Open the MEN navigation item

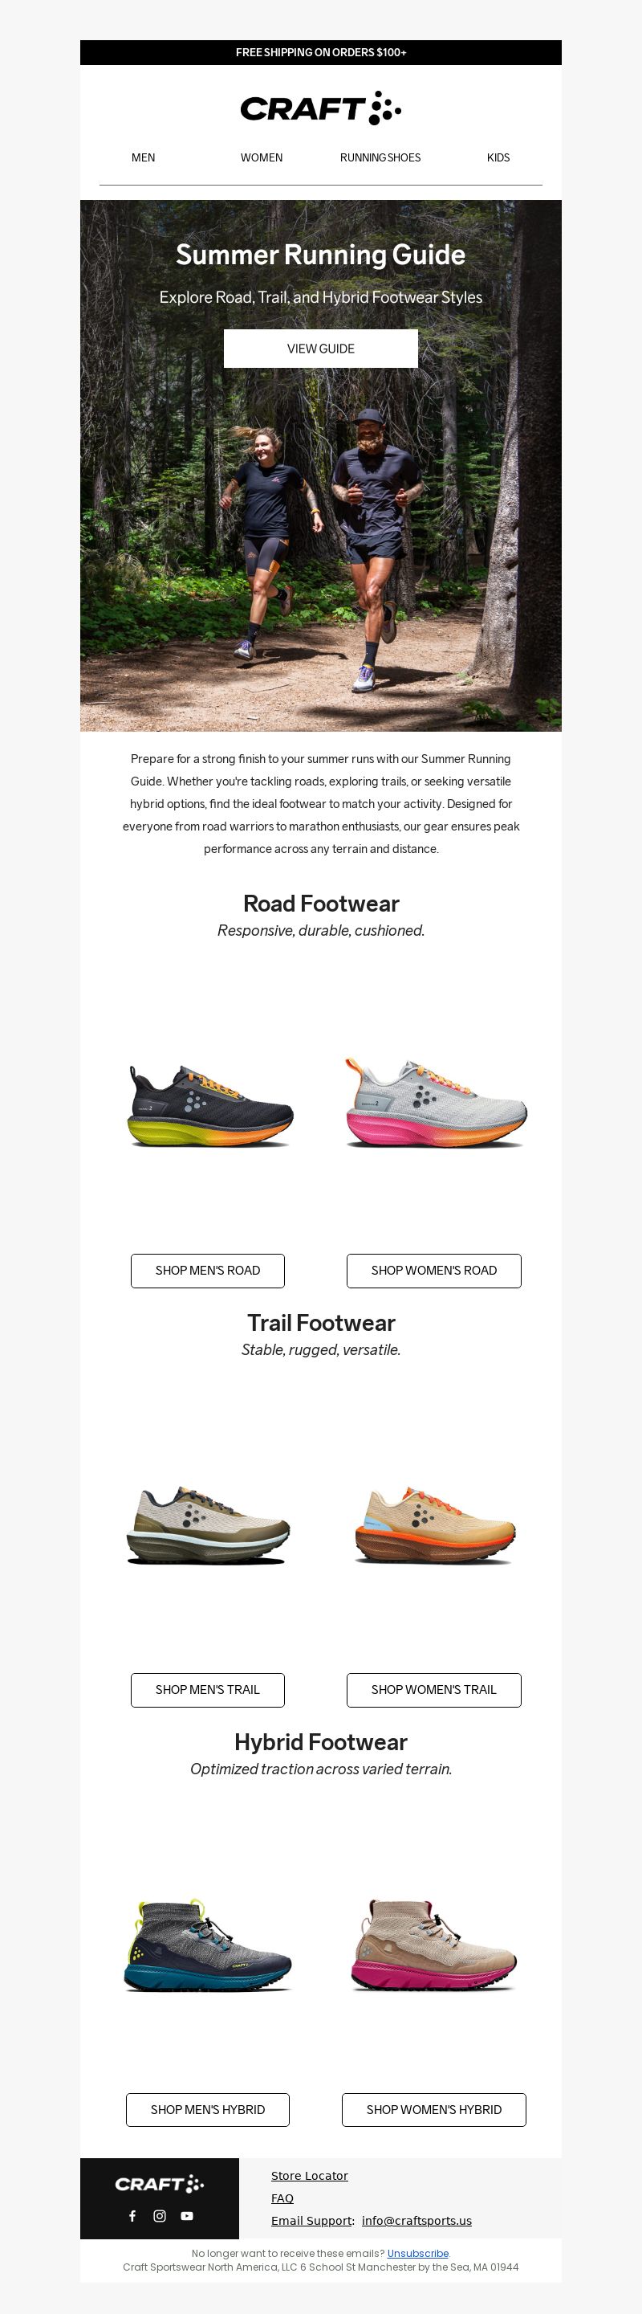pyautogui.click(x=143, y=157)
